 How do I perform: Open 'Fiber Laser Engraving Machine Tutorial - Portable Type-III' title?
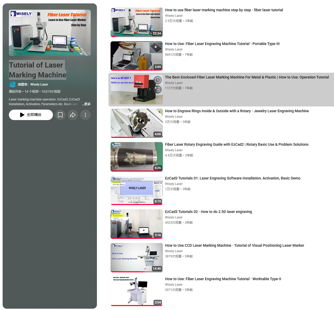click(x=222, y=44)
